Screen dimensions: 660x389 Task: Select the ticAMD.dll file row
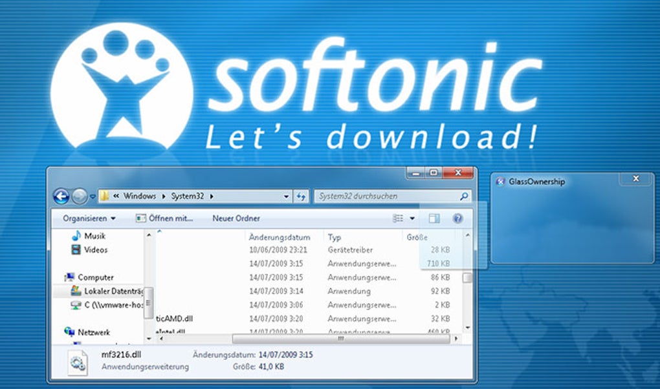coord(174,319)
